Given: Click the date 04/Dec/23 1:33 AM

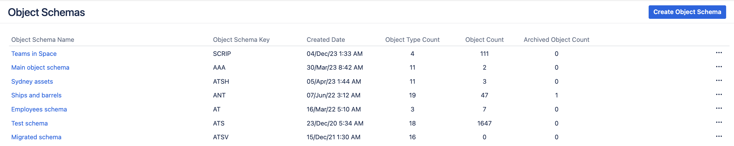Looking at the screenshot, I should pyautogui.click(x=334, y=54).
